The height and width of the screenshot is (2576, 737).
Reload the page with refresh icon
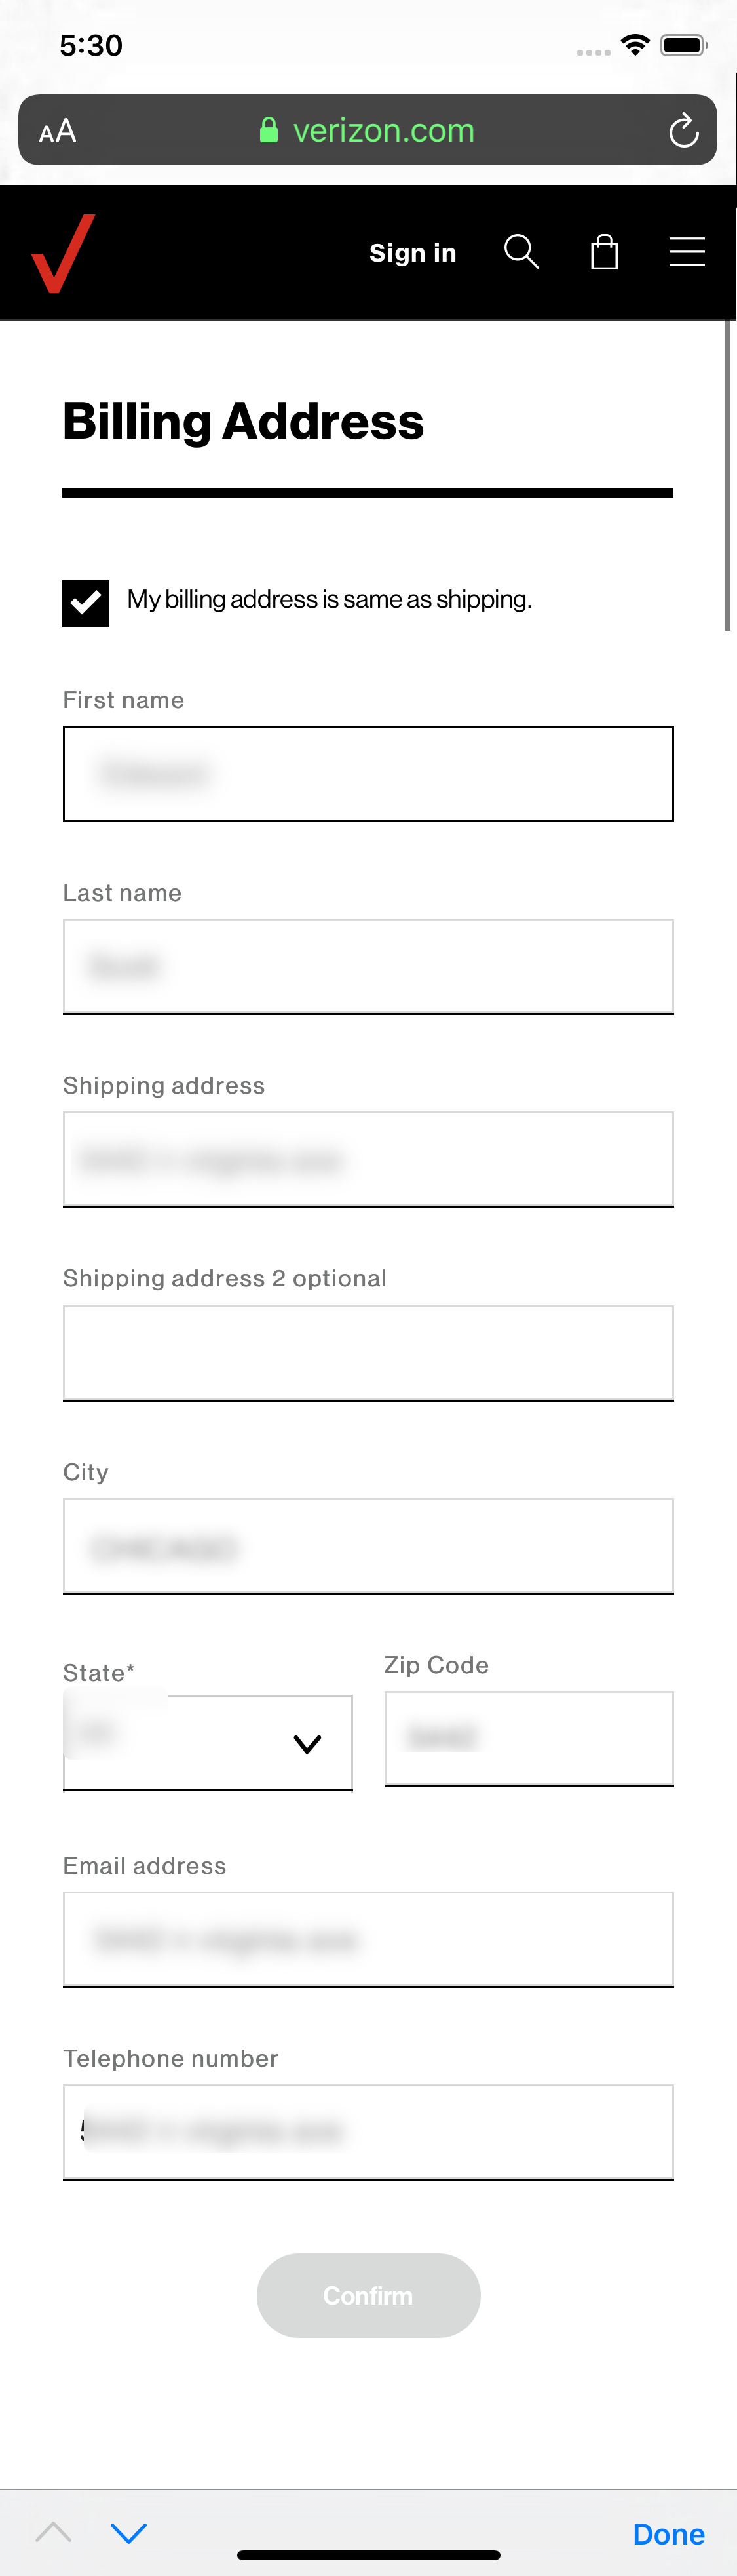click(x=683, y=130)
